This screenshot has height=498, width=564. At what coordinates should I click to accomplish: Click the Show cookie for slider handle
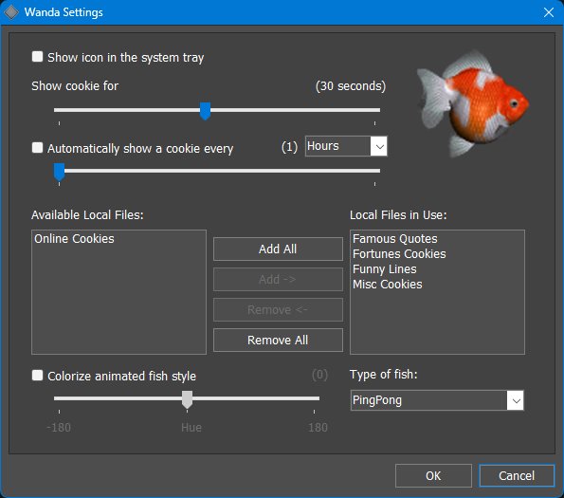click(x=205, y=111)
